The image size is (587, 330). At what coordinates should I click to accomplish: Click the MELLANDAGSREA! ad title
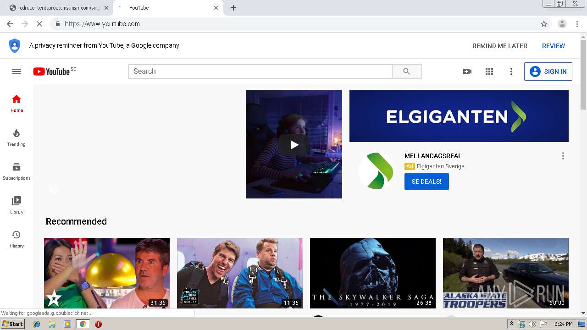(x=432, y=156)
